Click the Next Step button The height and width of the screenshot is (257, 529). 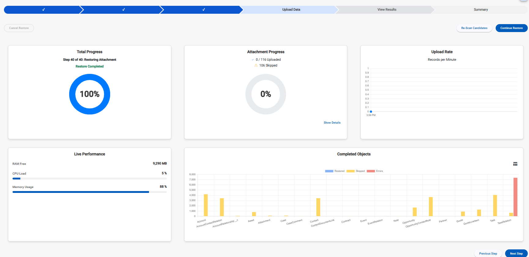tap(516, 253)
